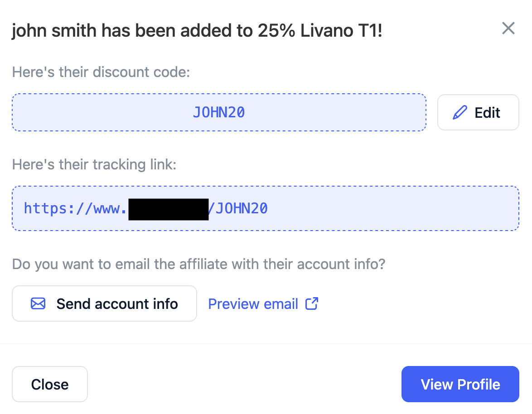Dismiss the dialog with the X icon
Viewport: 532px width, 414px height.
(x=508, y=29)
